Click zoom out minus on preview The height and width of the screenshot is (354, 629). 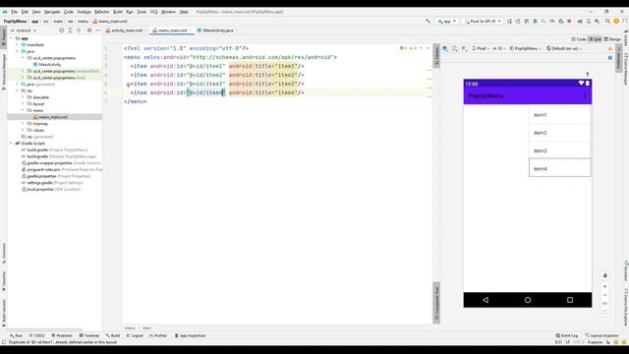pyautogui.click(x=605, y=295)
